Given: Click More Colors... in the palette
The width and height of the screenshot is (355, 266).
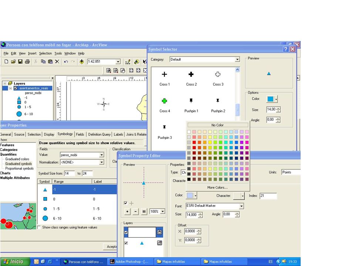Looking at the screenshot, I should 217,188.
